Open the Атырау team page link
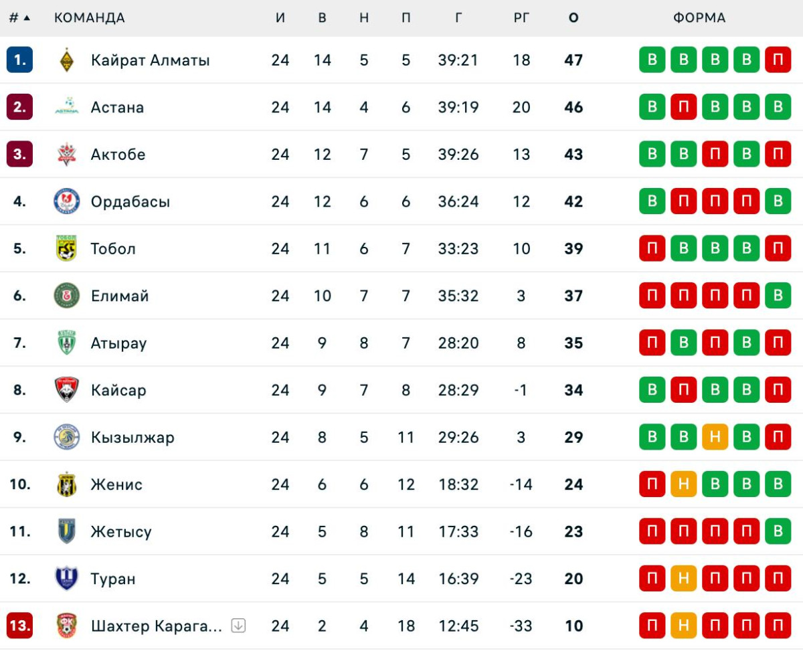Viewport: 803px width, 651px height. pyautogui.click(x=118, y=343)
